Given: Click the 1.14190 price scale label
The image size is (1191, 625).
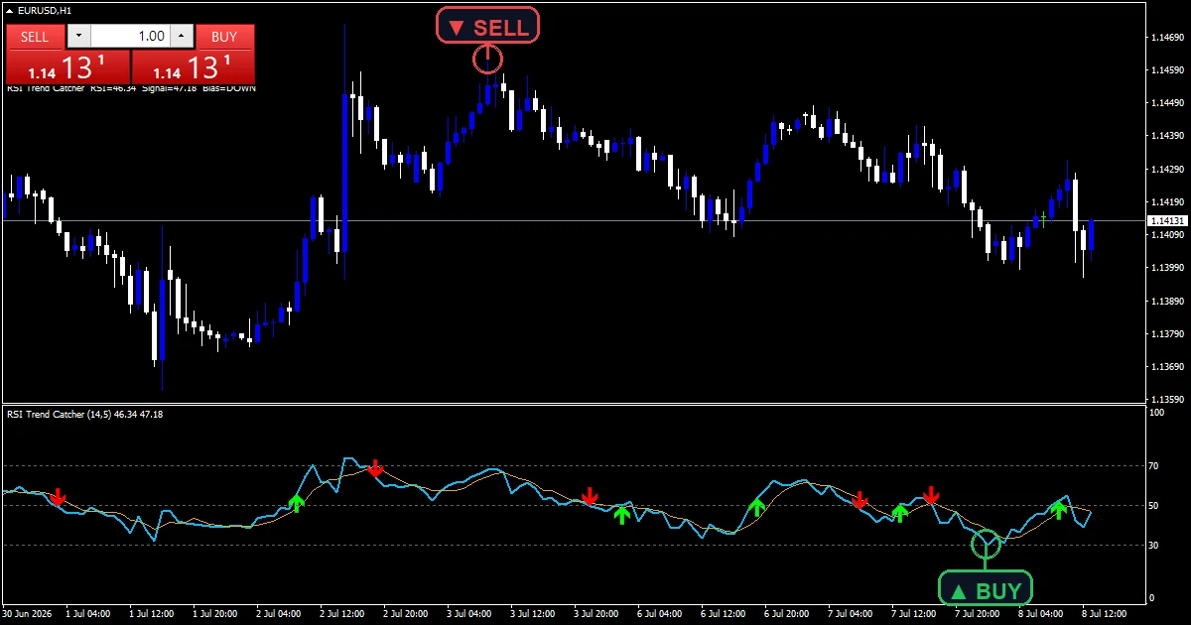Looking at the screenshot, I should tap(1166, 202).
